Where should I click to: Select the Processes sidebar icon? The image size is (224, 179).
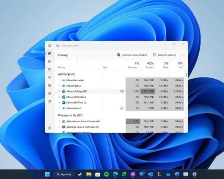coord(50,54)
